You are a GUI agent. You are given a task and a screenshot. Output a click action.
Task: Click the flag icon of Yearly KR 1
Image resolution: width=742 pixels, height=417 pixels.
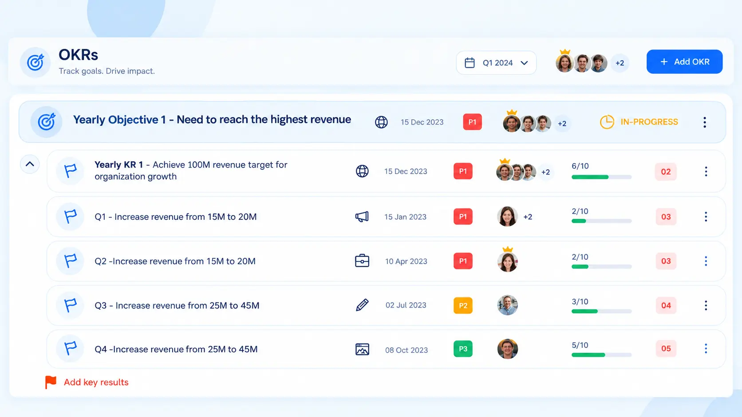click(x=70, y=171)
